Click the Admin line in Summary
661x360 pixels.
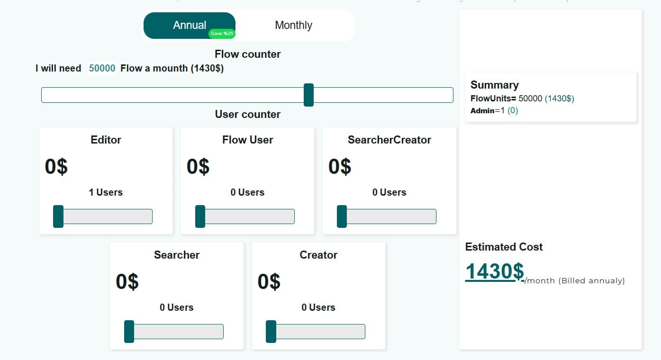(494, 110)
